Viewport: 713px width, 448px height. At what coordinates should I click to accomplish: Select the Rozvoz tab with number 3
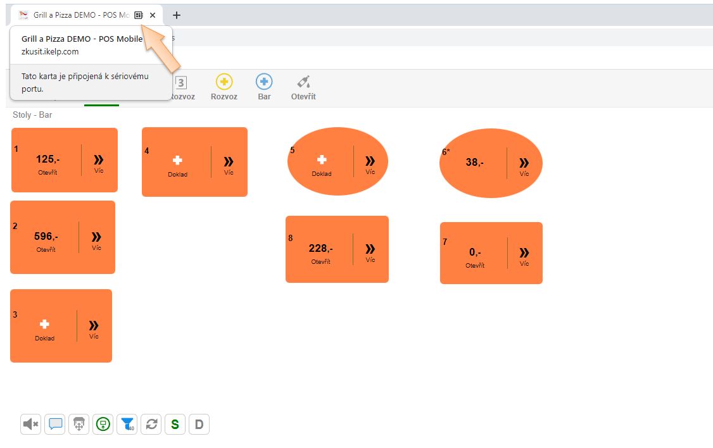click(181, 87)
